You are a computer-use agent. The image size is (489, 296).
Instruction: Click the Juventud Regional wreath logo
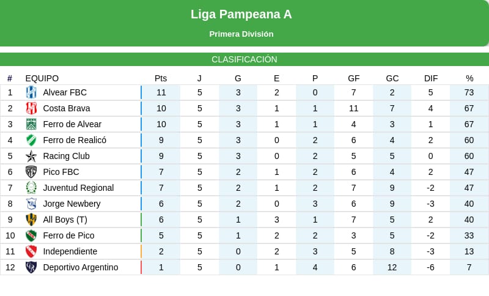pyautogui.click(x=31, y=188)
